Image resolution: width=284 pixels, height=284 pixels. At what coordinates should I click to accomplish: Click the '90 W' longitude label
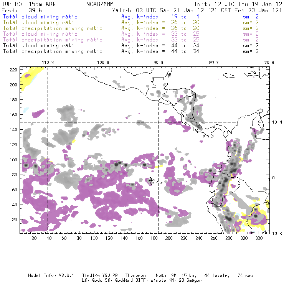[x=159, y=63]
